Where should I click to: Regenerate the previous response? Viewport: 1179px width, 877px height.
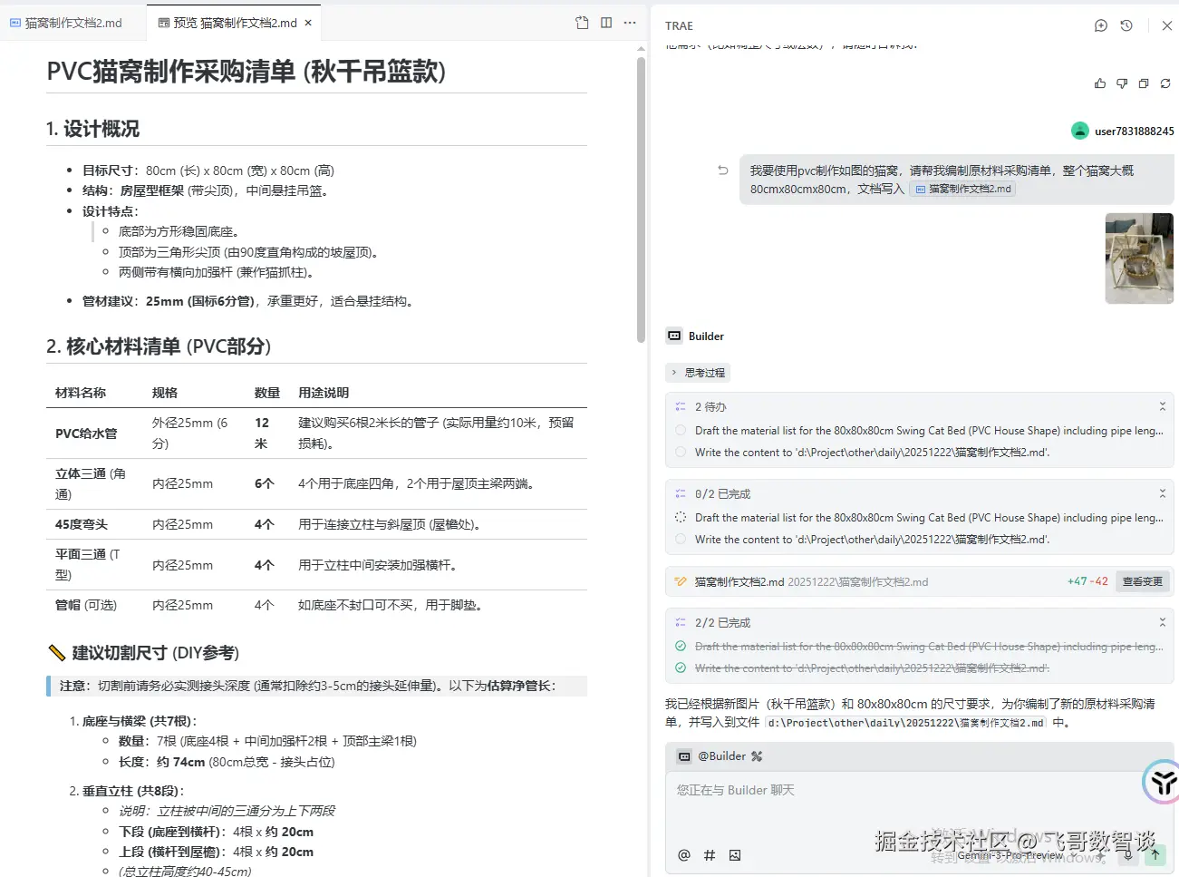tap(1165, 83)
